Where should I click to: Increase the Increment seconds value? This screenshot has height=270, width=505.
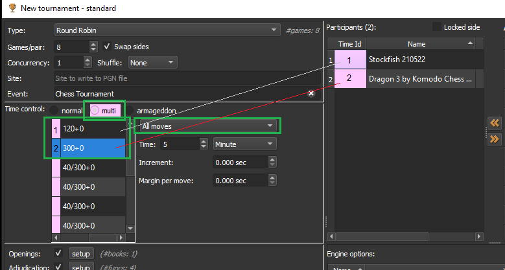[x=272, y=160]
